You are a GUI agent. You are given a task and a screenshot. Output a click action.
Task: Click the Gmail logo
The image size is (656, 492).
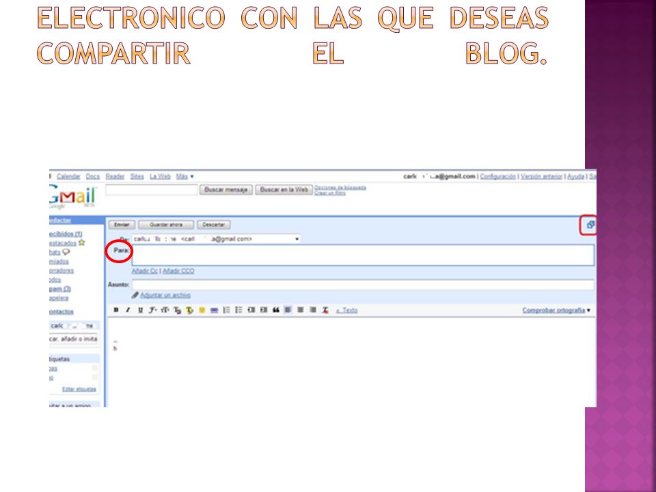click(73, 197)
